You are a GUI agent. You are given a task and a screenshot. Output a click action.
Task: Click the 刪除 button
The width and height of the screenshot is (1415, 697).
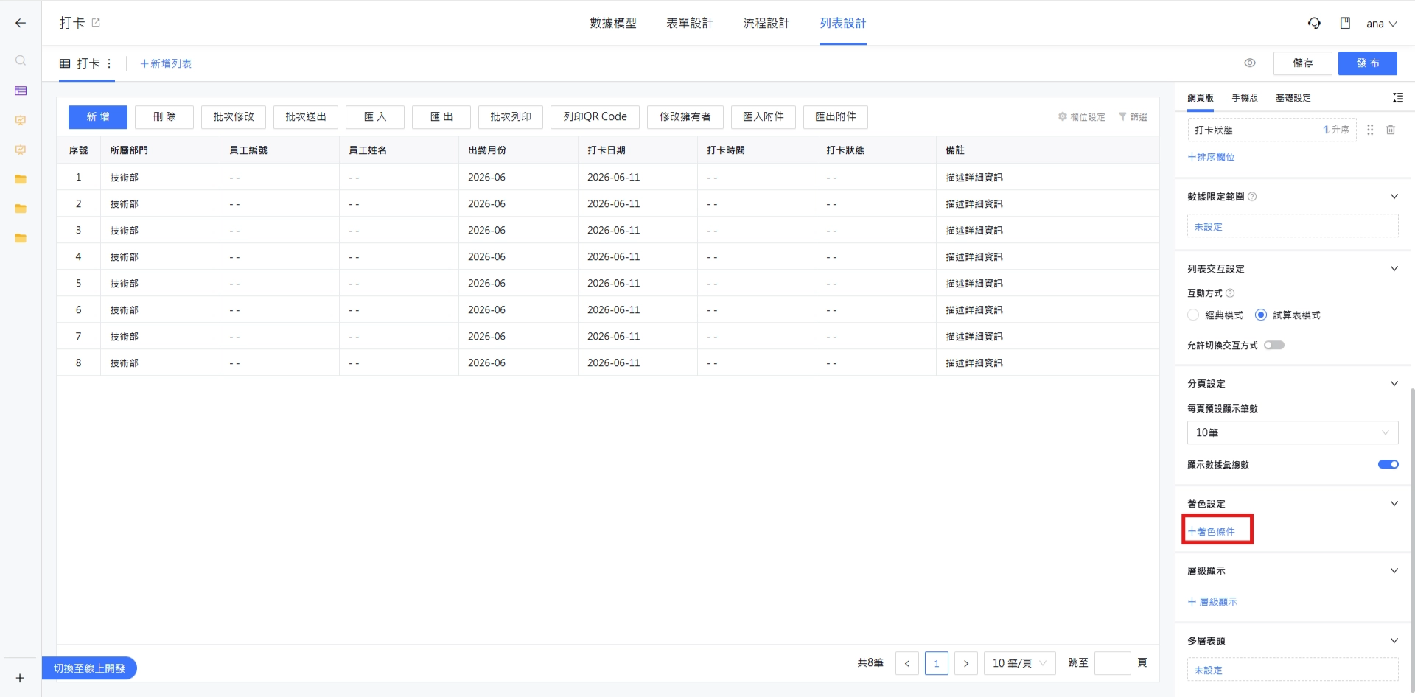coord(164,116)
